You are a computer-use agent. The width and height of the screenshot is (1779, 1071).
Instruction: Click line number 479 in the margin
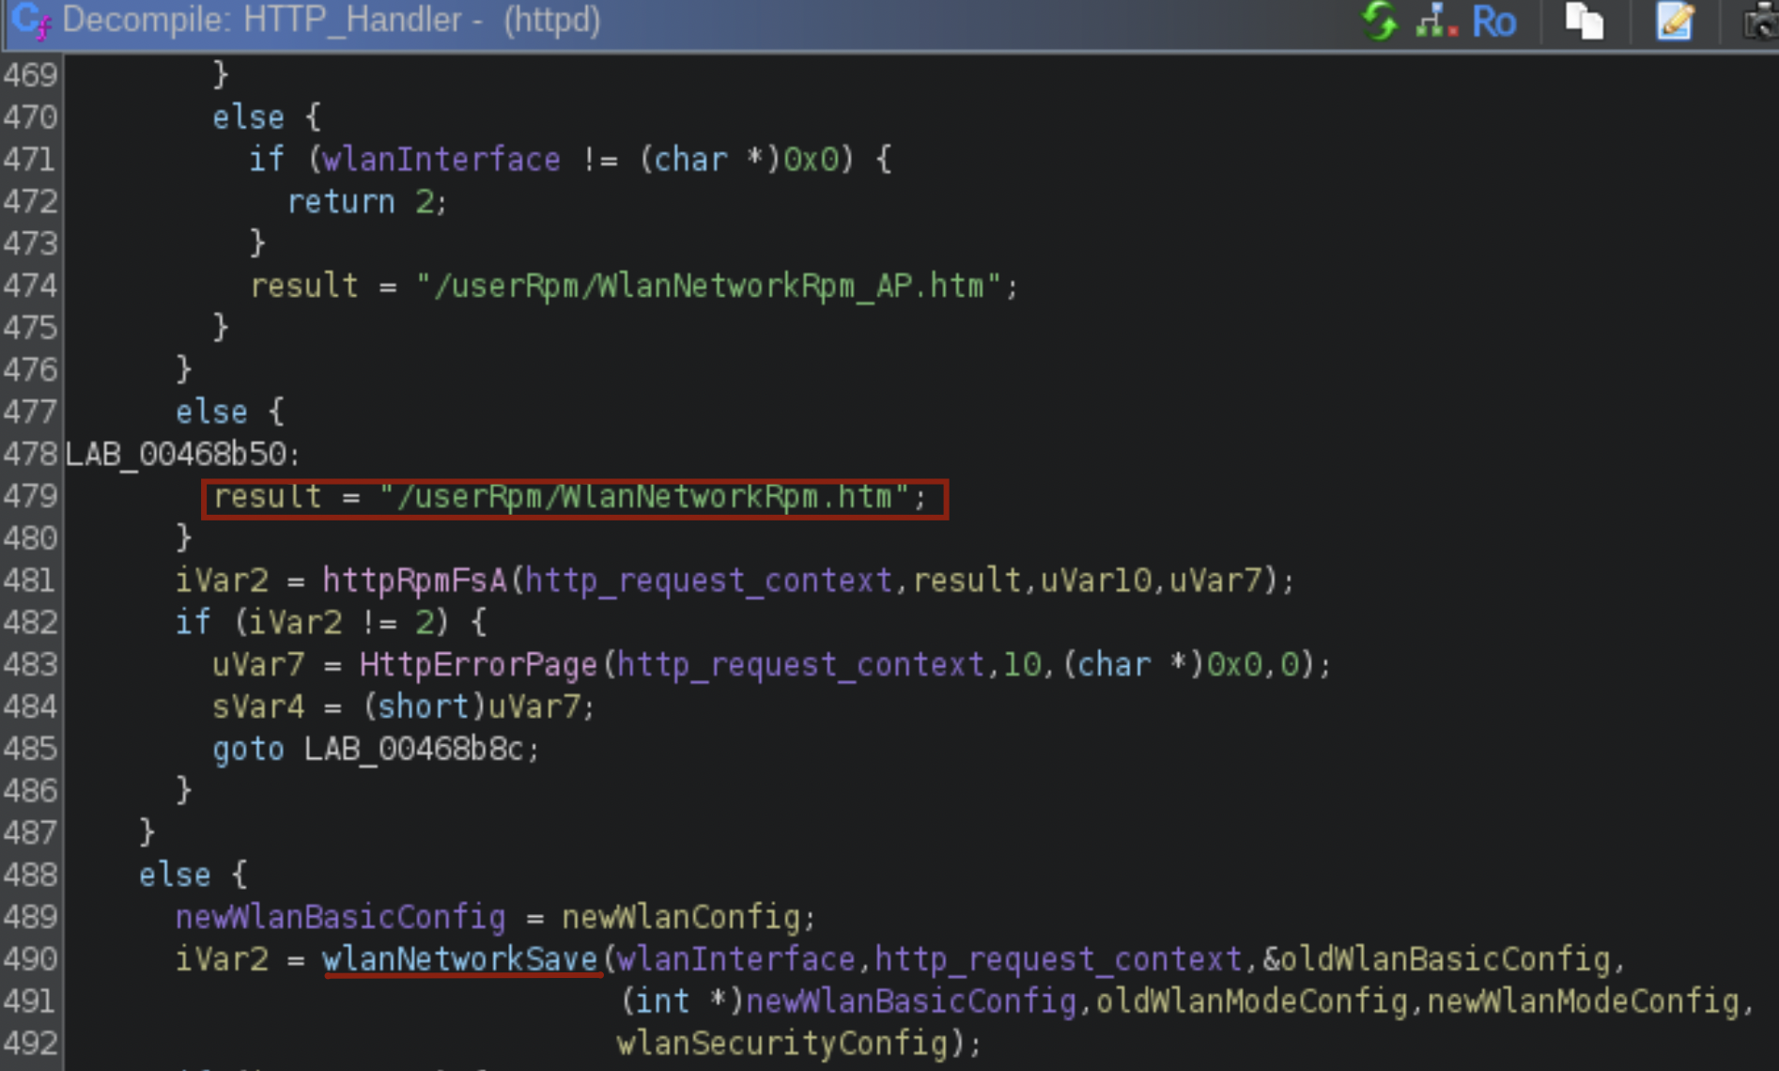(31, 495)
